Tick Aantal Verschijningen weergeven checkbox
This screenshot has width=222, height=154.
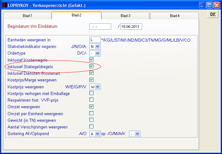[92, 126]
